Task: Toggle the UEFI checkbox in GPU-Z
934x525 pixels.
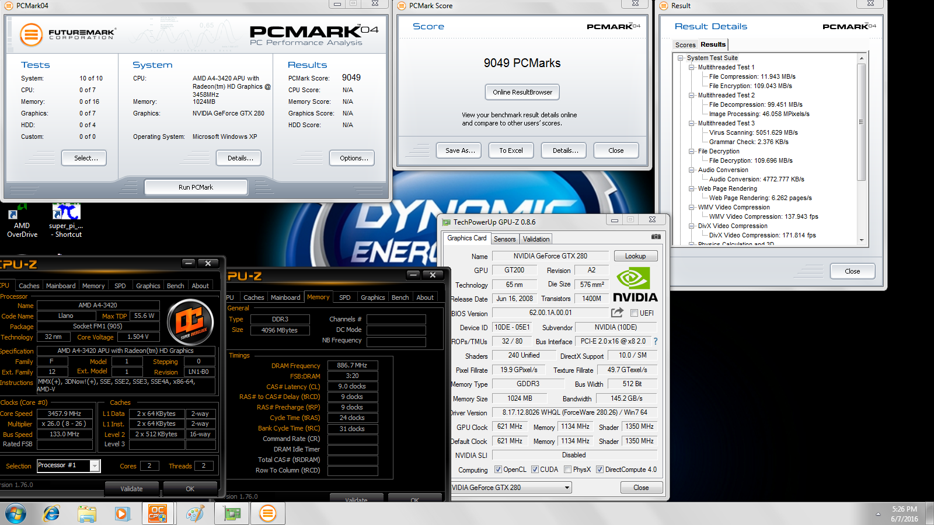Action: coord(634,313)
